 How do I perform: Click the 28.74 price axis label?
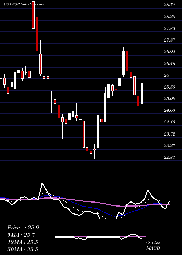[170, 5]
